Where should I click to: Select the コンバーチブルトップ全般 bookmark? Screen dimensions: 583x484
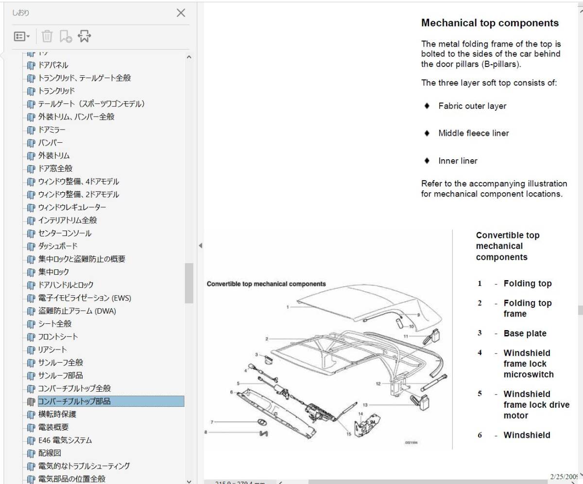point(75,388)
